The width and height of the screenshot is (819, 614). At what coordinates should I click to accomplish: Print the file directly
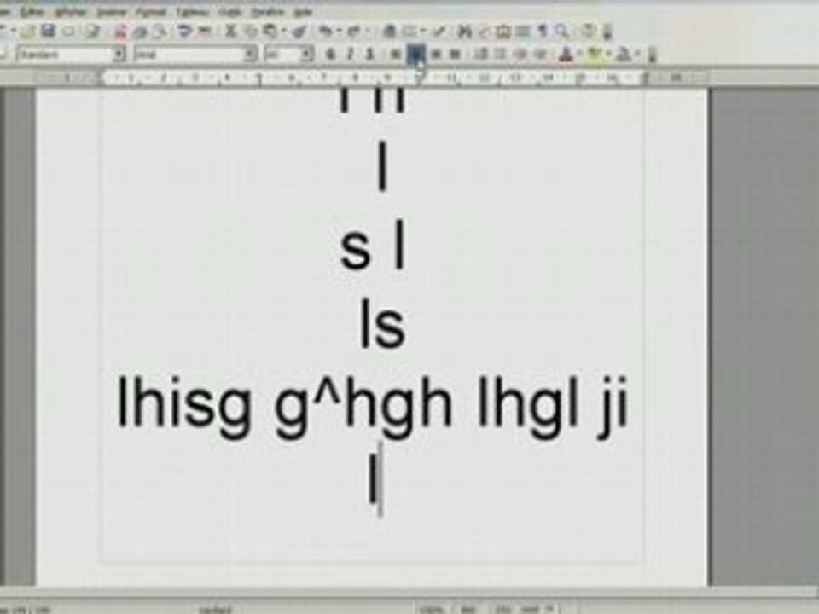pos(140,32)
